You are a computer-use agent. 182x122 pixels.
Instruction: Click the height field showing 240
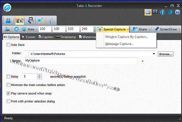(87, 29)
